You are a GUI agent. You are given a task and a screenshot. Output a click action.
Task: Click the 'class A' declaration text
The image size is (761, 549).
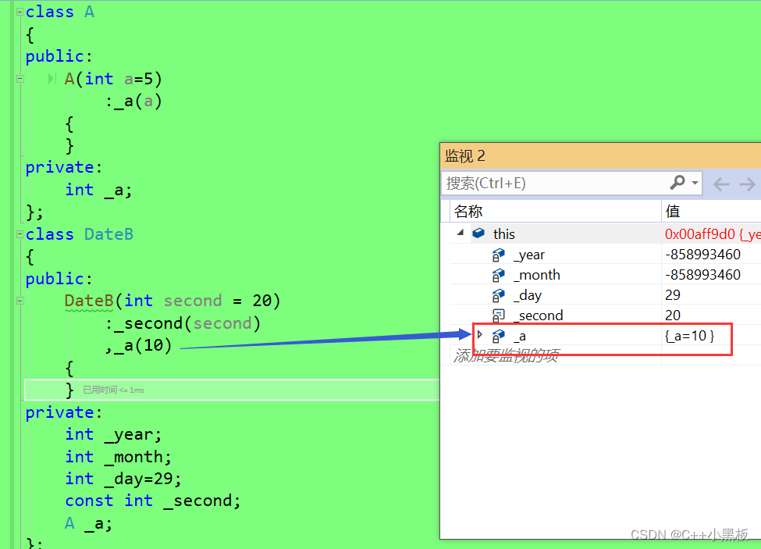point(59,12)
